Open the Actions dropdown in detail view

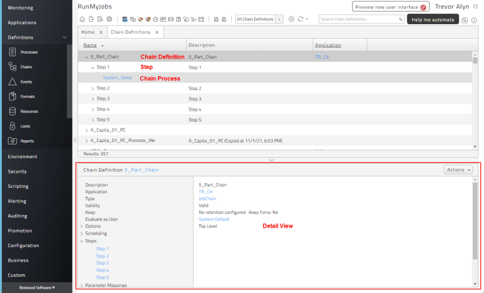(x=459, y=170)
